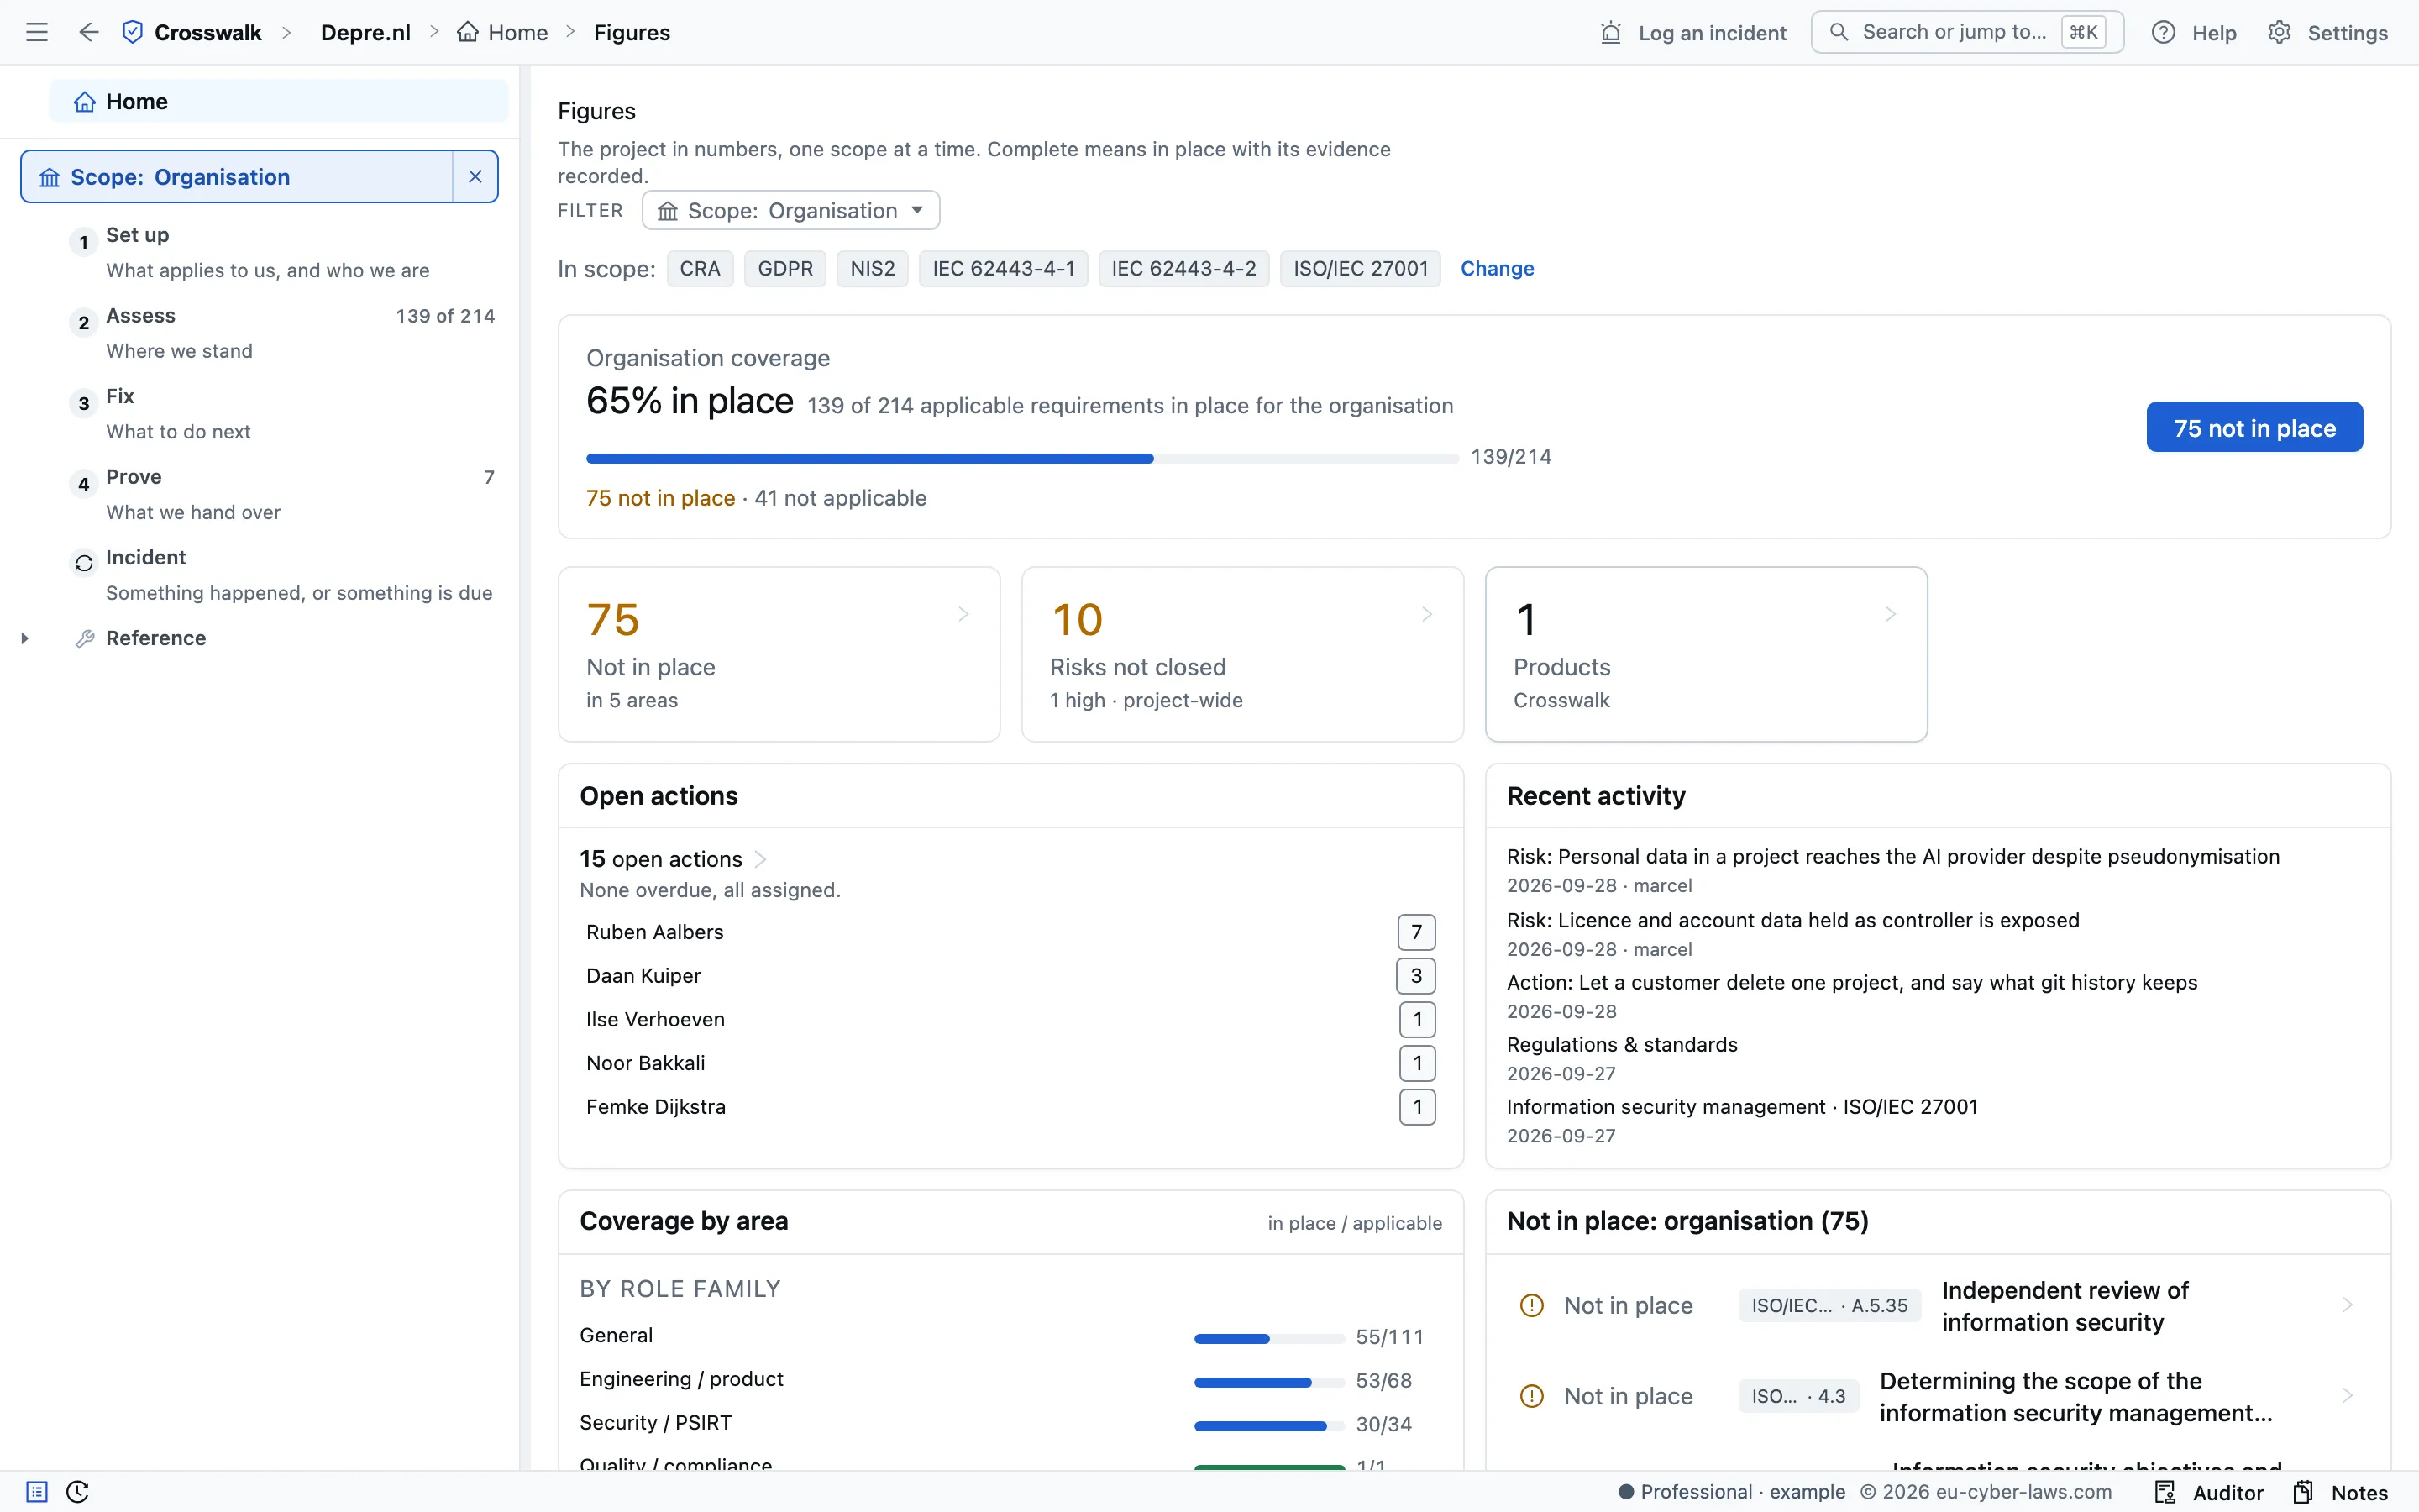2419x1512 pixels.
Task: Open the Products Crosswalk card
Action: [x=1705, y=654]
